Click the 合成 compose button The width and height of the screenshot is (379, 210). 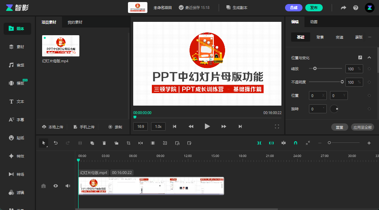point(294,8)
